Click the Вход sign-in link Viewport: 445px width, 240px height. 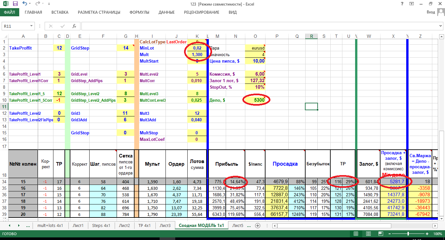(x=431, y=12)
